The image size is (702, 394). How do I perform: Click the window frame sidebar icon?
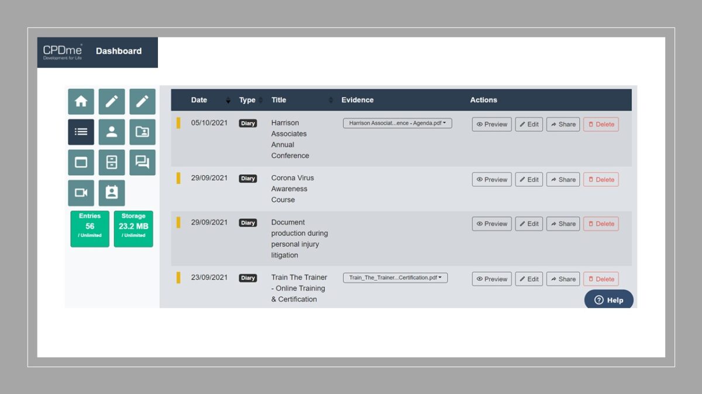pyautogui.click(x=81, y=162)
